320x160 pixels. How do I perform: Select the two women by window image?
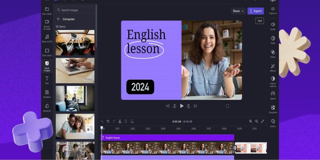click(75, 98)
